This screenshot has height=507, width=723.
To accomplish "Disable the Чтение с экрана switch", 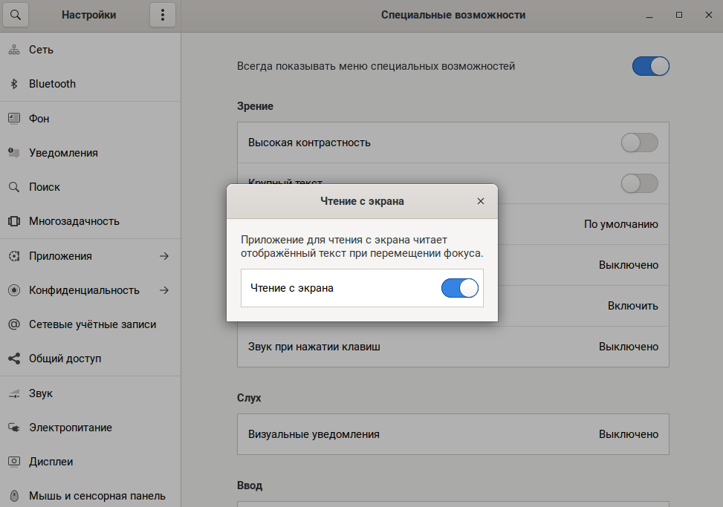I will click(x=459, y=288).
